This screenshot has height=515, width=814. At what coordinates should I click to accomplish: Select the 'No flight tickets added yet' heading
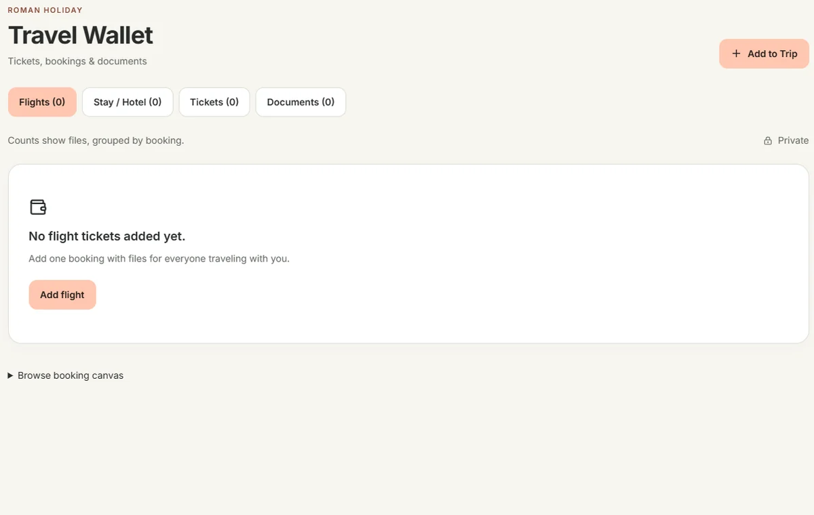click(106, 236)
